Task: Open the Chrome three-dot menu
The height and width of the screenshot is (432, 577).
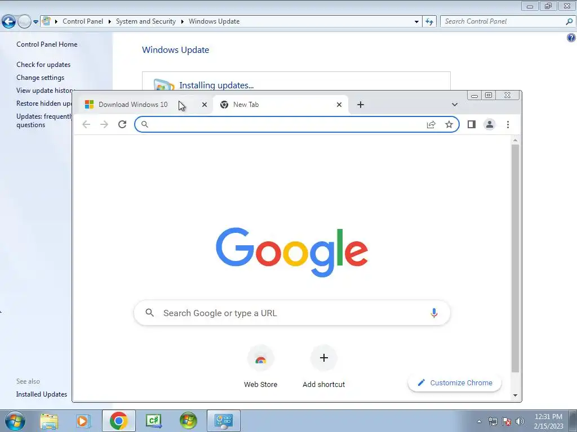Action: point(508,124)
